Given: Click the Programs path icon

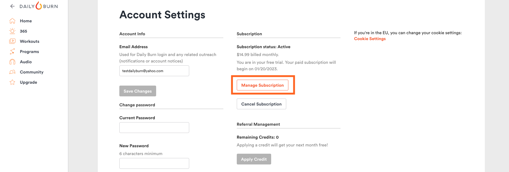Looking at the screenshot, I should coord(12,51).
